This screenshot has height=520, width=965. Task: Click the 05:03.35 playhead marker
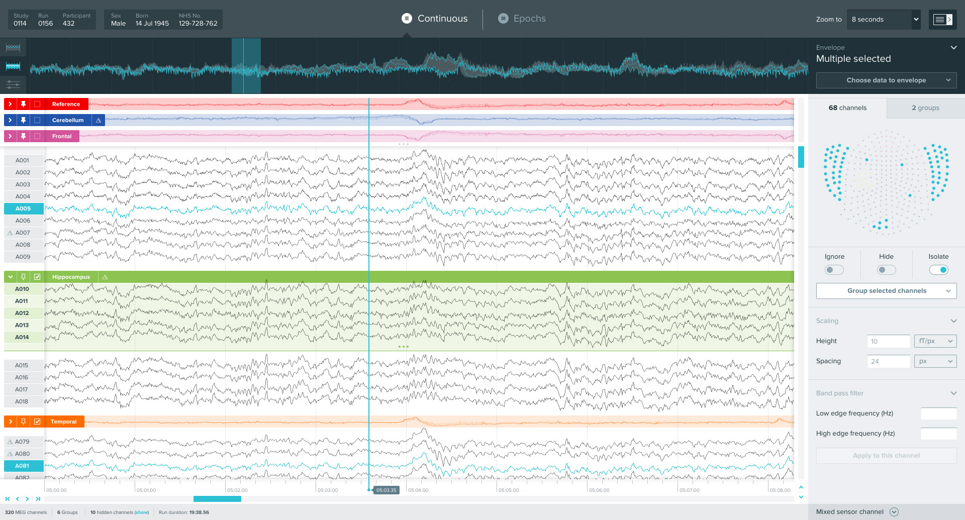coord(386,490)
